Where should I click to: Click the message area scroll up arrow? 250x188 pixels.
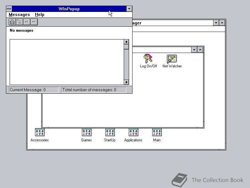[x=126, y=42]
